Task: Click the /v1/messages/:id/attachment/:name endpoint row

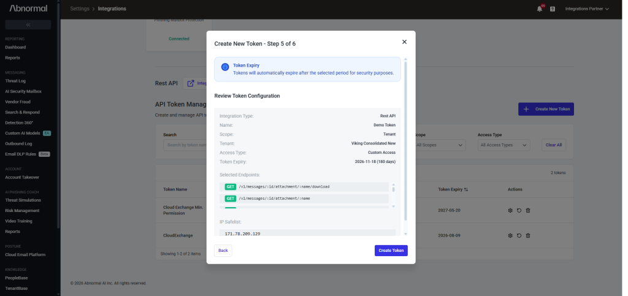Action: pyautogui.click(x=304, y=199)
